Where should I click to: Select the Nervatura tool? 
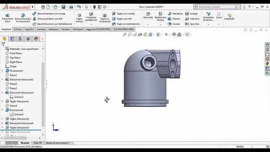(x=175, y=14)
